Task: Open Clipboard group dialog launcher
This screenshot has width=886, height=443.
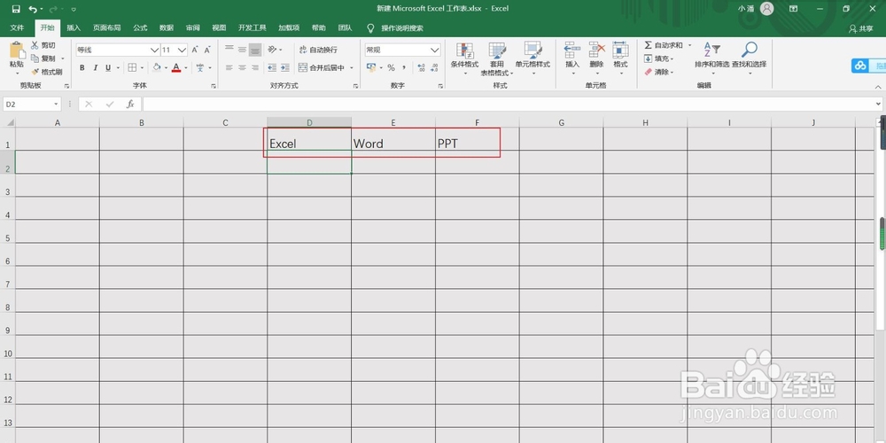Action: click(66, 86)
